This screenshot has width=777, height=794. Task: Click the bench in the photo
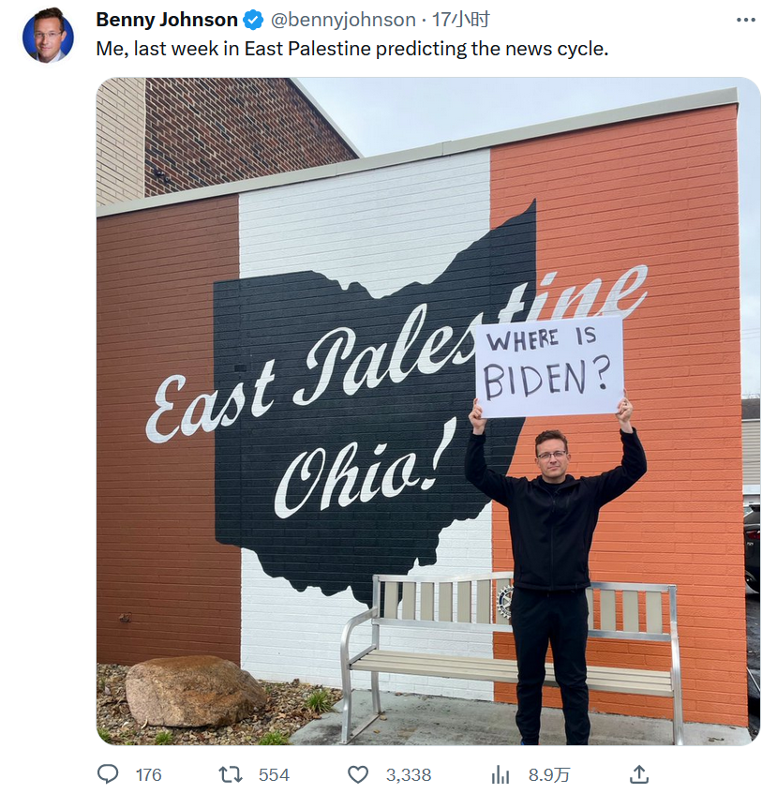pyautogui.click(x=510, y=657)
